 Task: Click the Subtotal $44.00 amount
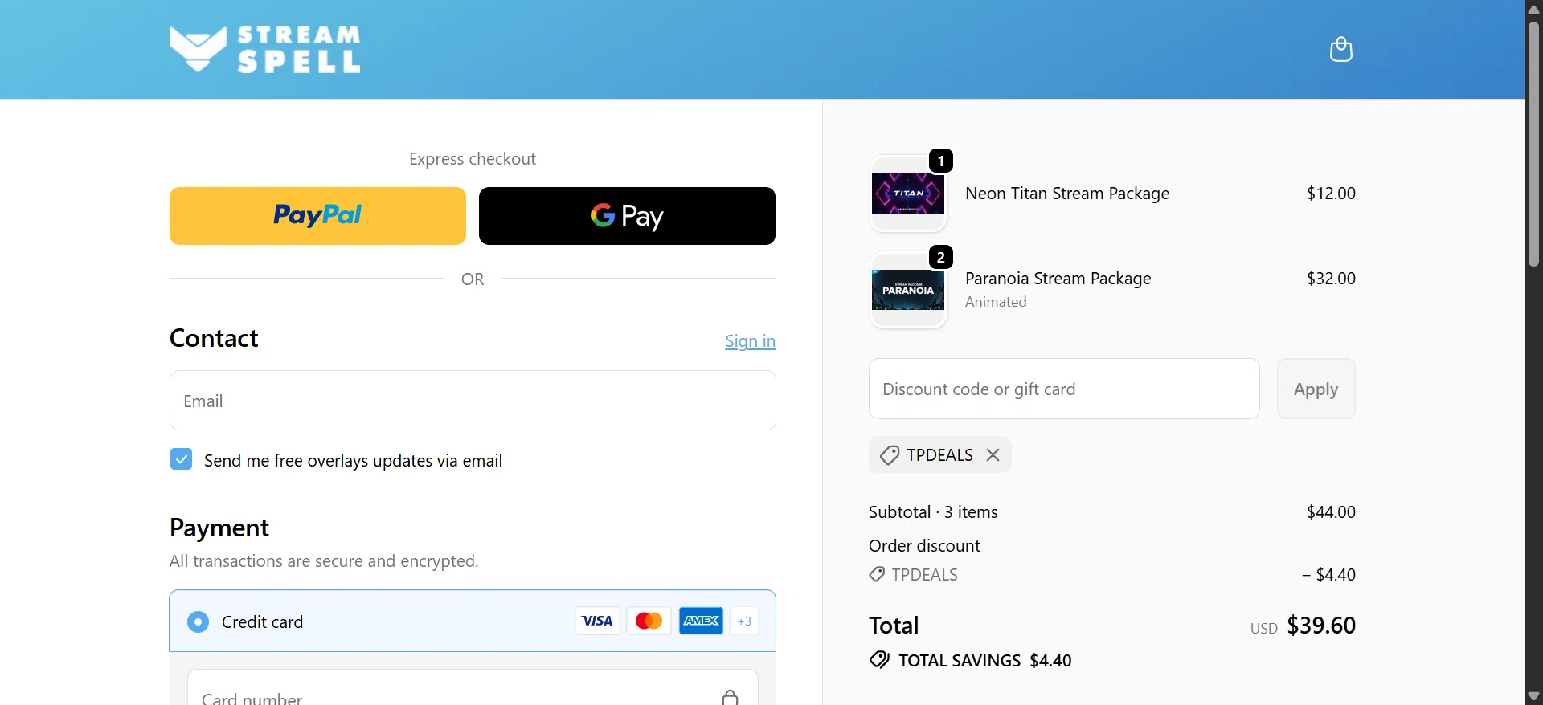click(x=1331, y=512)
